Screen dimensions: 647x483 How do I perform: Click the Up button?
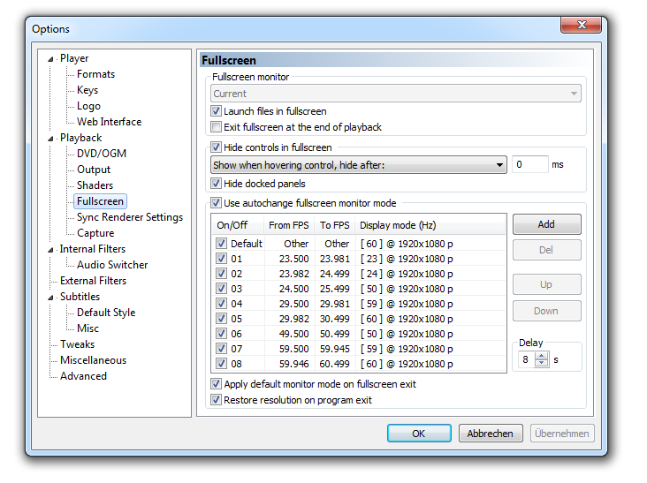coord(547,284)
